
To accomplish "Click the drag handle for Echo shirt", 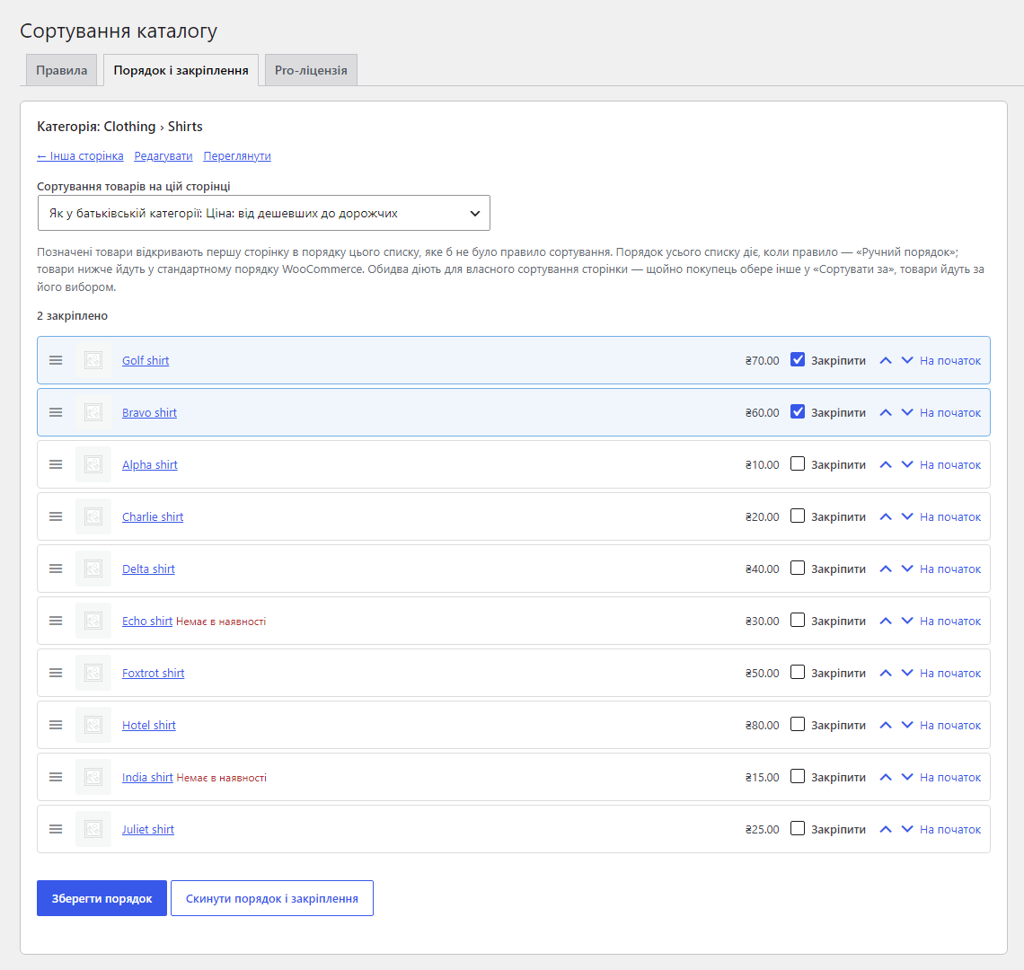I will (56, 622).
